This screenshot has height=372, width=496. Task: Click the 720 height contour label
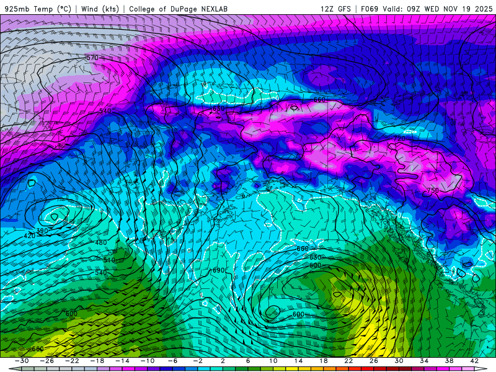pyautogui.click(x=399, y=138)
